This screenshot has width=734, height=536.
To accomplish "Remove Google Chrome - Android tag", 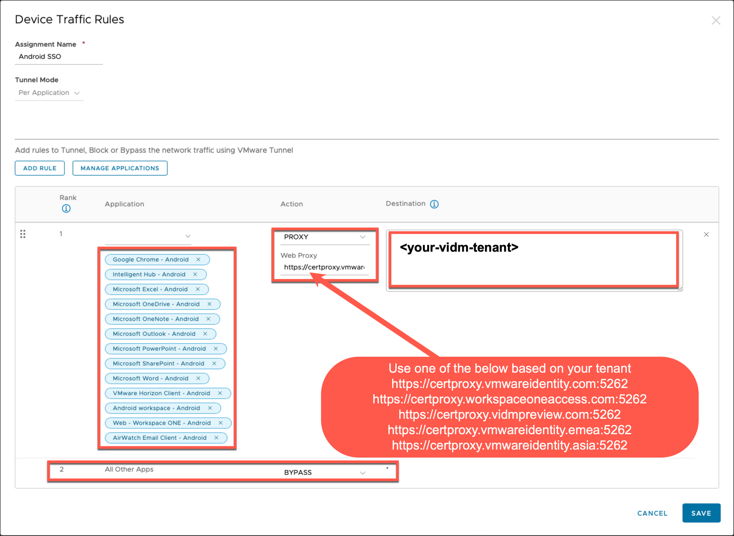I will (198, 260).
